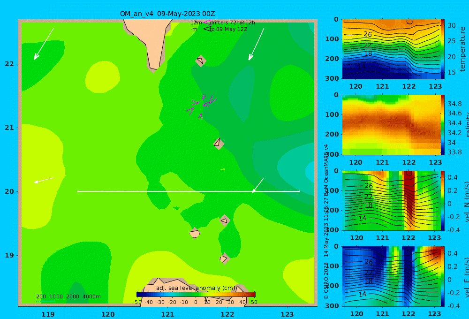Click depth label '100' on salinity panel
This screenshot has height=319, width=469.
coord(332,114)
